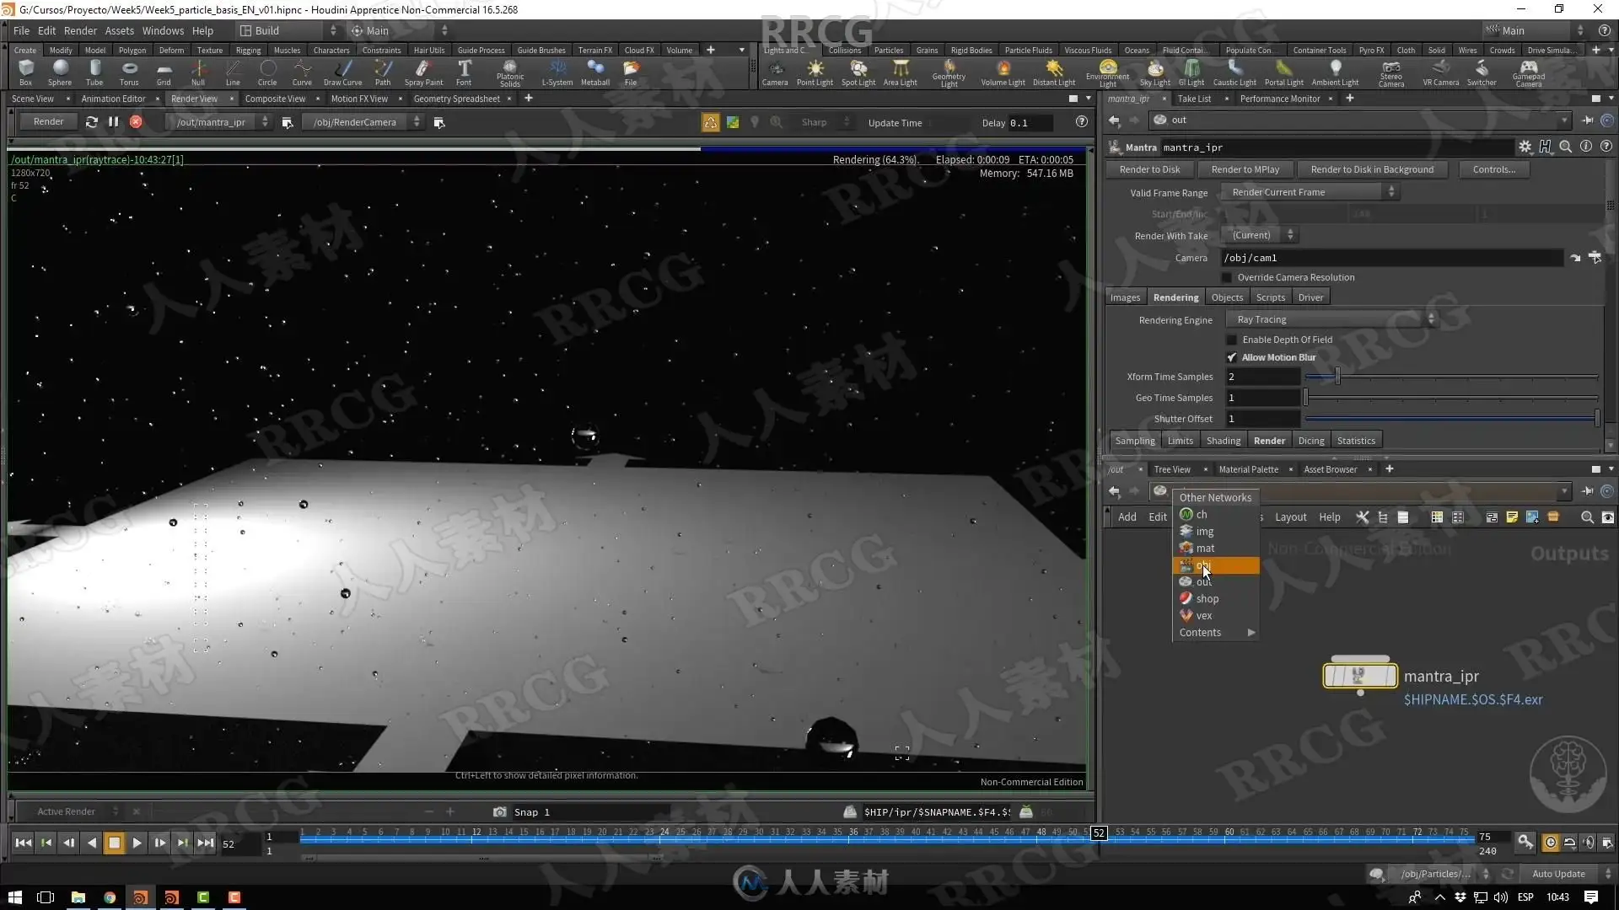Viewport: 1619px width, 910px height.
Task: Stop the render with red button
Action: tap(136, 122)
